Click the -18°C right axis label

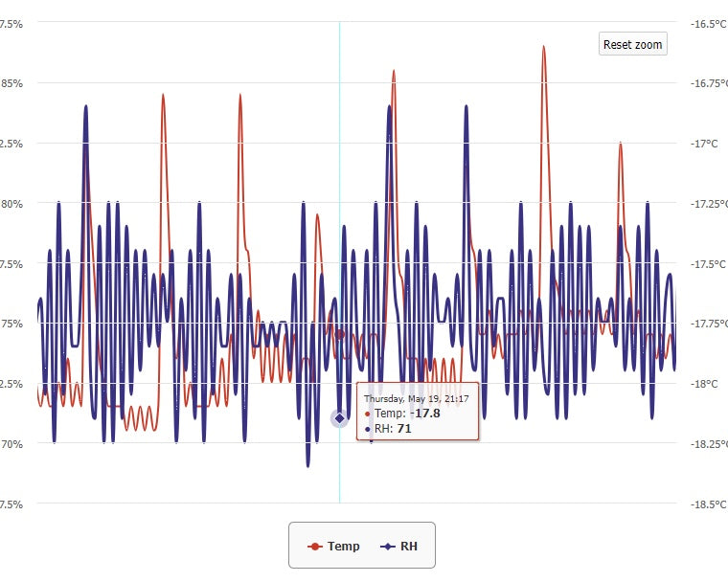[705, 384]
